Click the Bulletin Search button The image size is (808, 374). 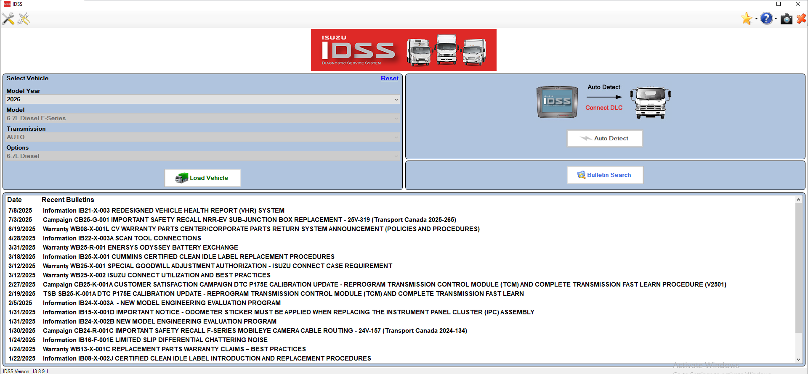click(x=605, y=175)
